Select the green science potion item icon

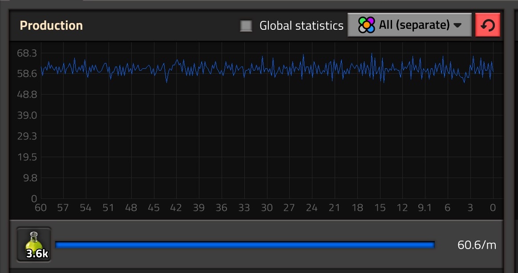(34, 244)
